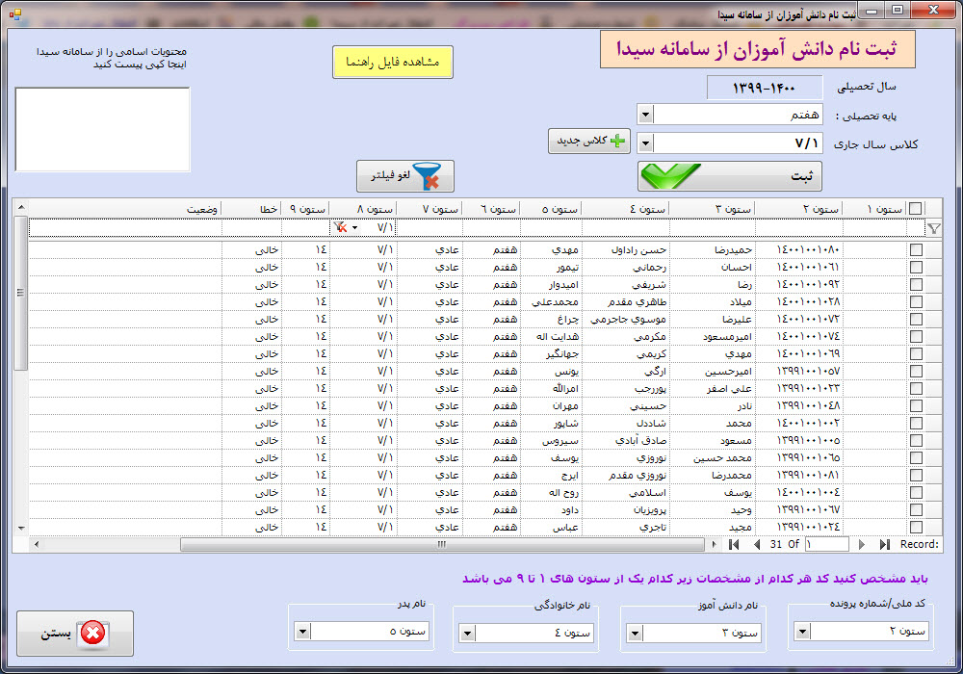The height and width of the screenshot is (674, 963).
Task: Click the red X بستن close button
Action: coord(75,634)
